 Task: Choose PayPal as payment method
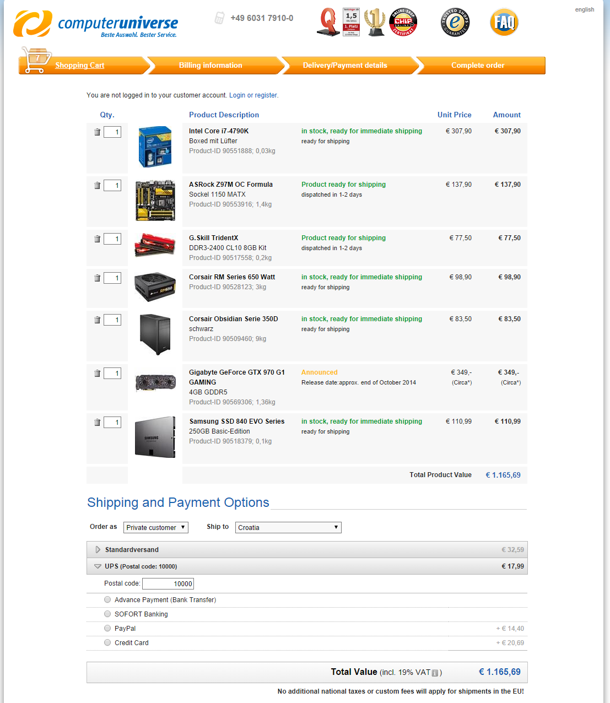[107, 629]
